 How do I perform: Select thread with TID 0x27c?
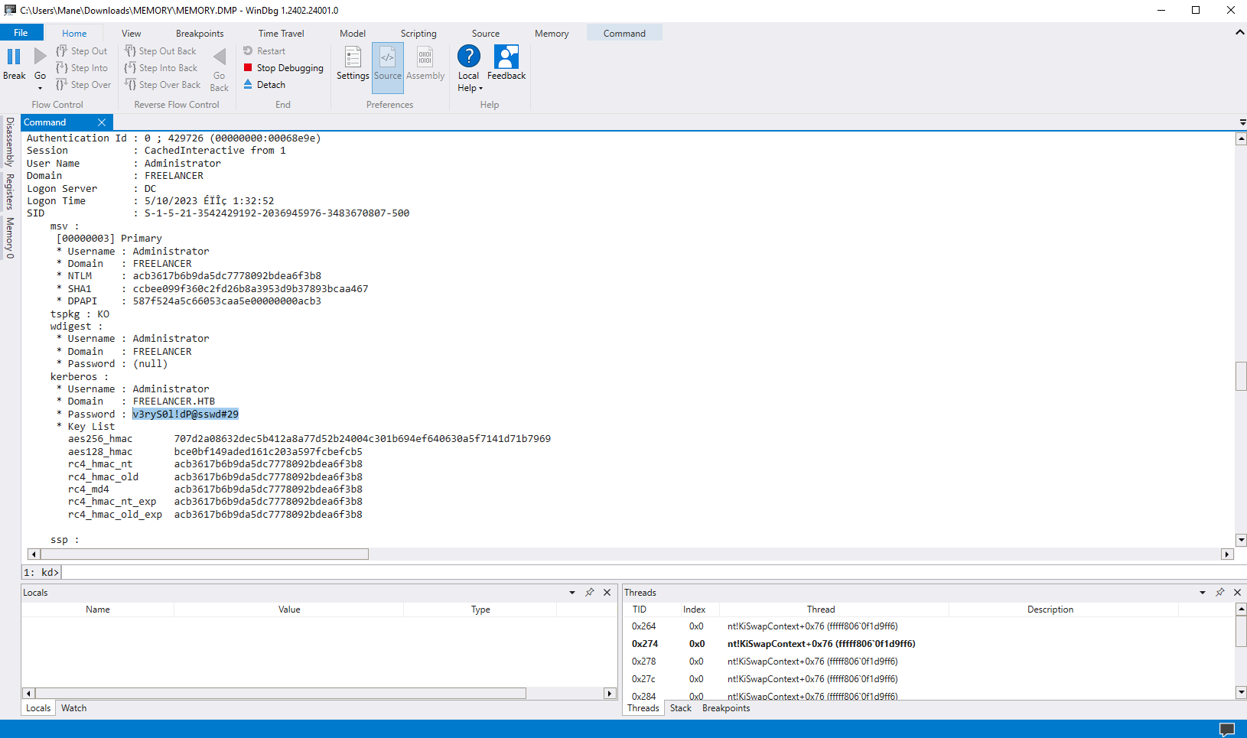tap(929, 679)
